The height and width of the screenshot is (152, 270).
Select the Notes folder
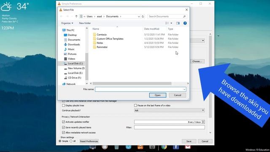coord(98,43)
